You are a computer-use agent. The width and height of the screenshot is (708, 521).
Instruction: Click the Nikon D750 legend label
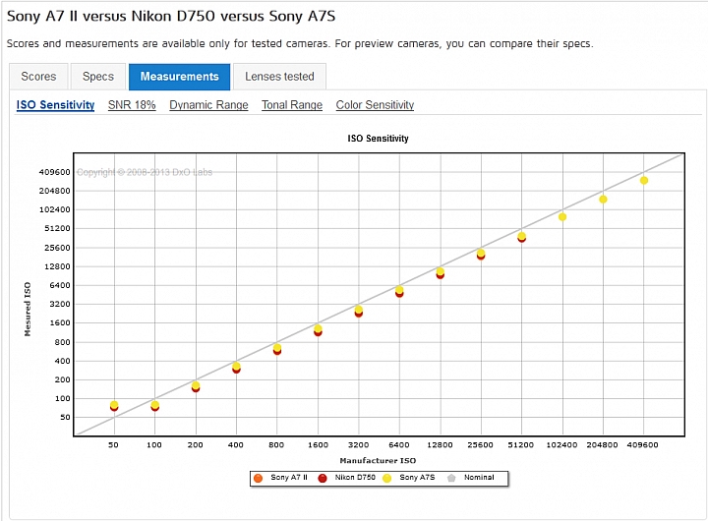355,477
